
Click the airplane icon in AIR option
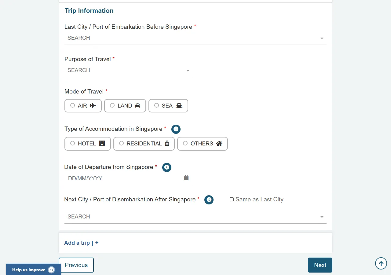point(93,105)
